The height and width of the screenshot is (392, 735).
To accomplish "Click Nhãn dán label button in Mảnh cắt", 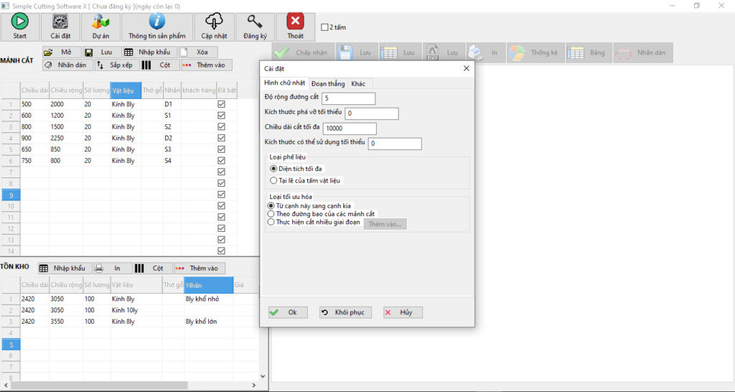I will [68, 65].
